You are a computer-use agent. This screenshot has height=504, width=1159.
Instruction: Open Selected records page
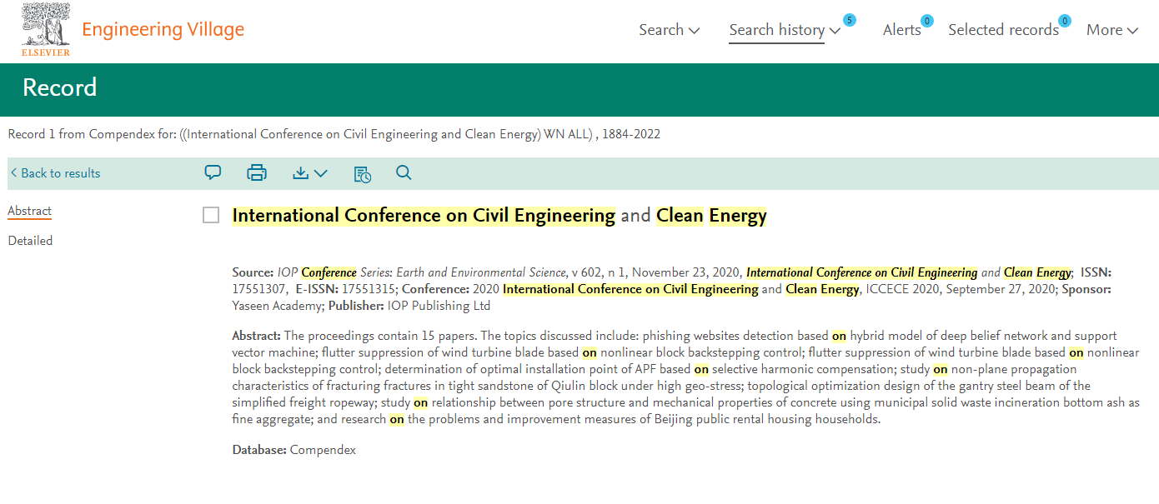pyautogui.click(x=1004, y=30)
